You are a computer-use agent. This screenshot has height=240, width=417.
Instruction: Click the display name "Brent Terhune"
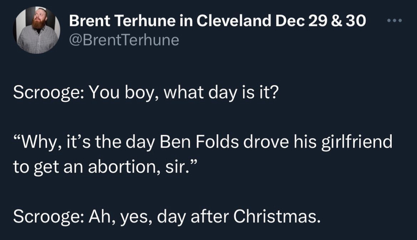point(123,21)
